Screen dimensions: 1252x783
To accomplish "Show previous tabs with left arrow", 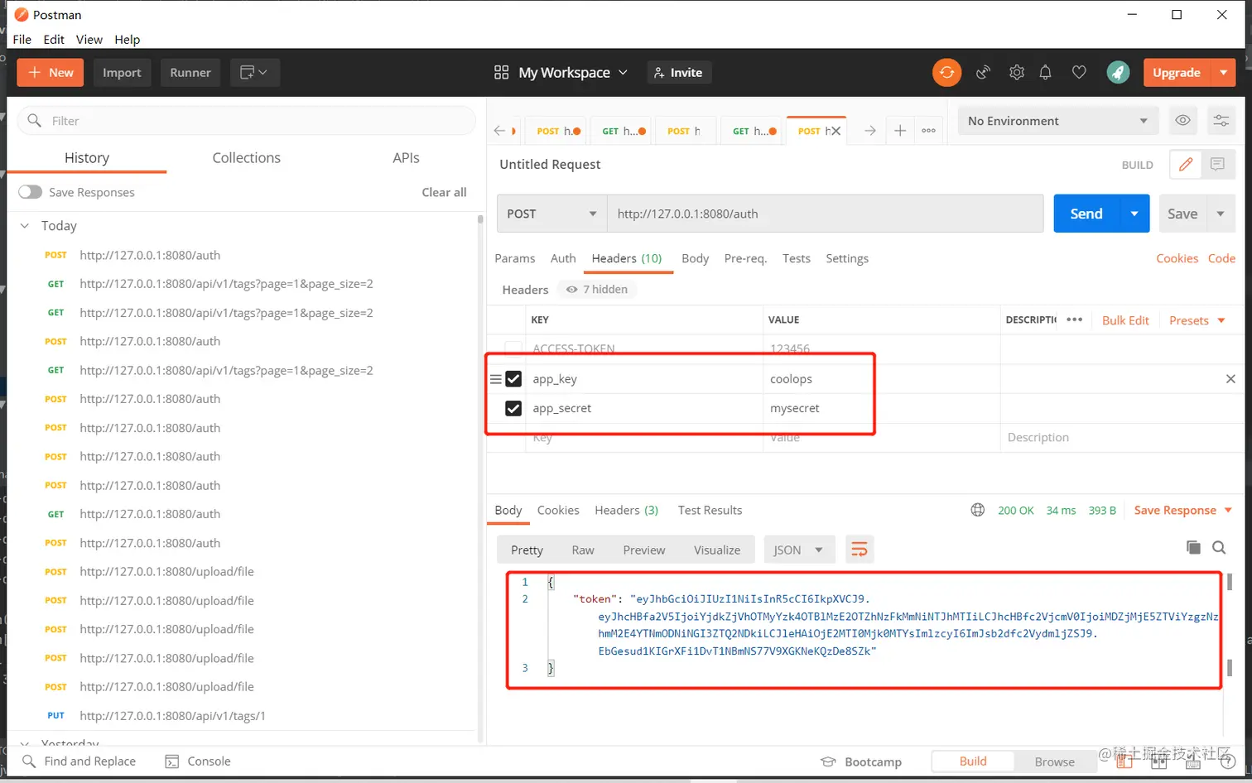I will coord(499,131).
